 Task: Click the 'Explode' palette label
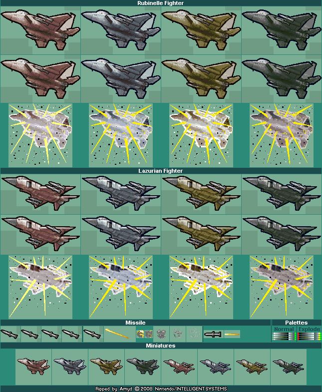[310, 329]
